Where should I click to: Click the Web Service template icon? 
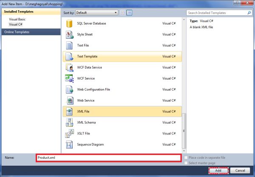70,101
